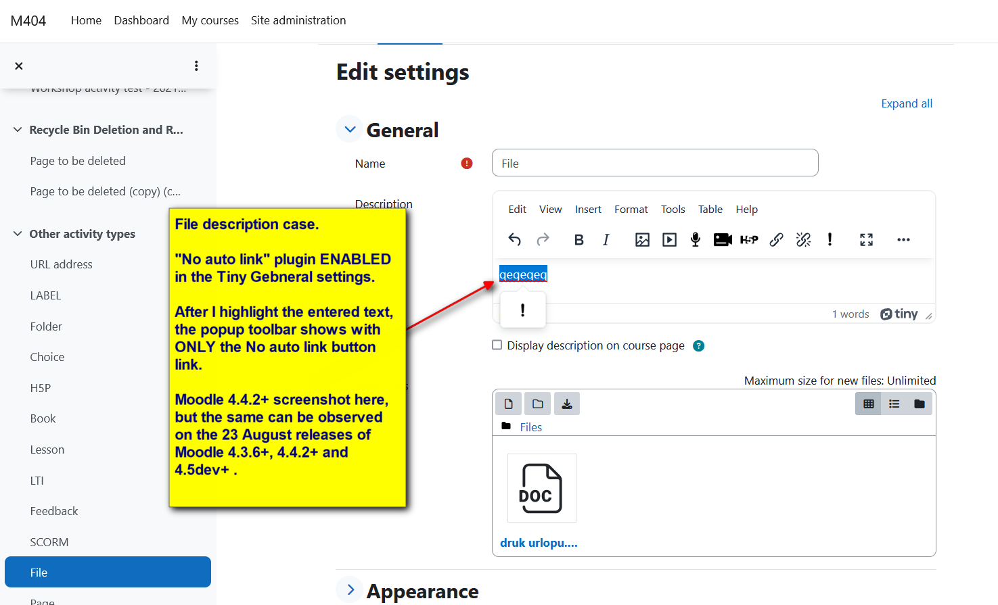This screenshot has width=998, height=605.
Task: Insert a link with chain icon
Action: [x=776, y=239]
